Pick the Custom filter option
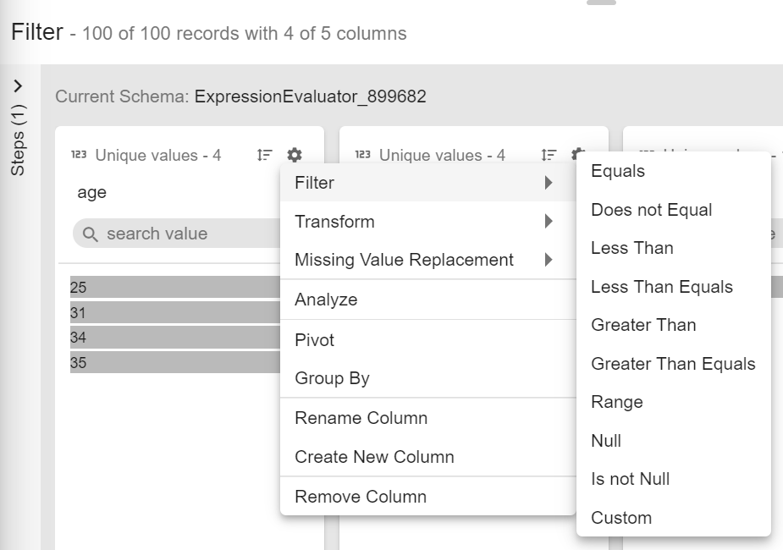Screen dimensions: 783x550 point(621,518)
